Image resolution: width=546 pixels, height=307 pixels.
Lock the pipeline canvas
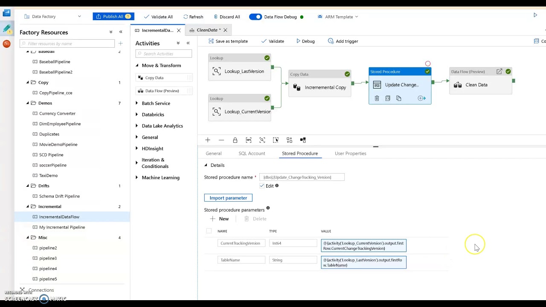click(235, 140)
